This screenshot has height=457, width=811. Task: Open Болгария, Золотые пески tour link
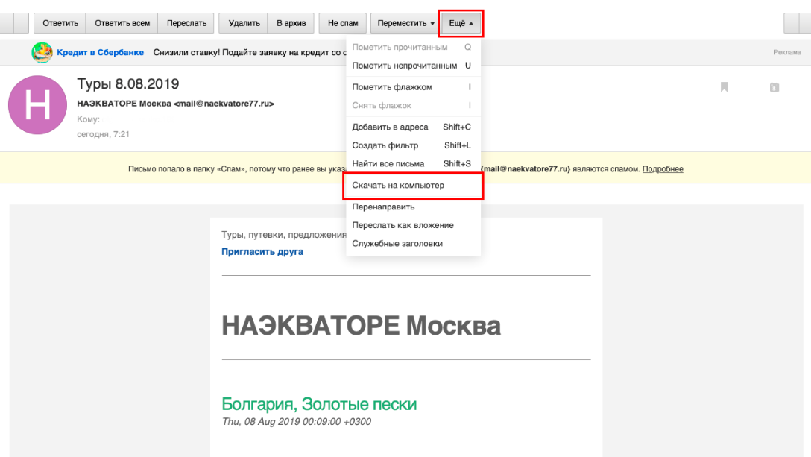coord(319,403)
